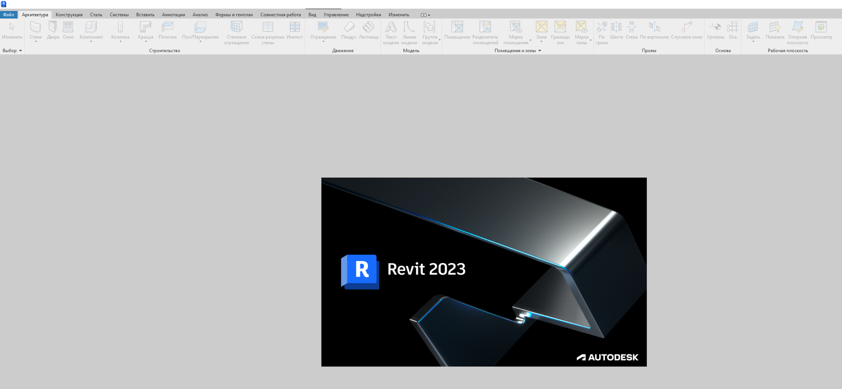Expand the Выбор panel dropdown

pyautogui.click(x=20, y=51)
